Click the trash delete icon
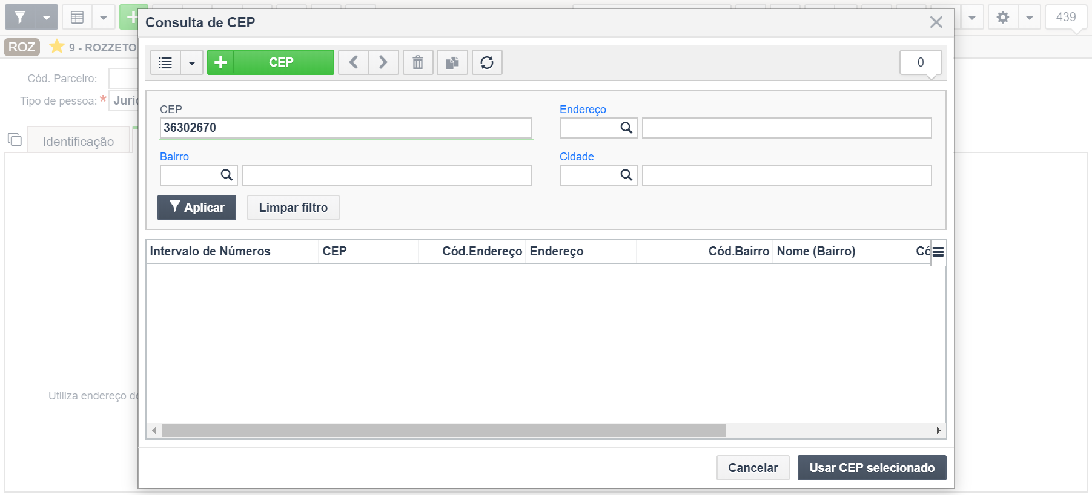The image size is (1092, 495). [418, 62]
